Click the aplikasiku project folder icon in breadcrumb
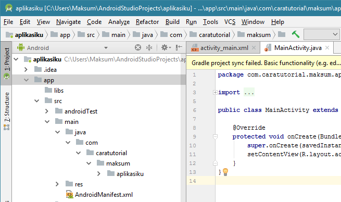This screenshot has height=202, width=341. point(9,34)
